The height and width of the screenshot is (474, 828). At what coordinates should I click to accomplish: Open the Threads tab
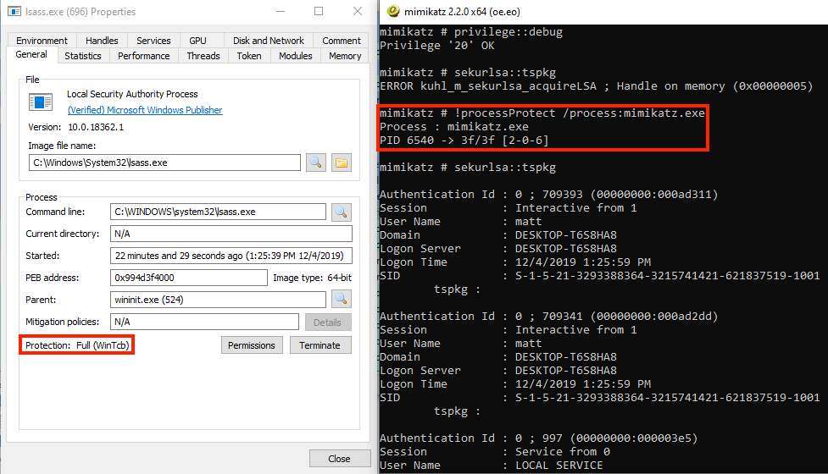tap(203, 56)
